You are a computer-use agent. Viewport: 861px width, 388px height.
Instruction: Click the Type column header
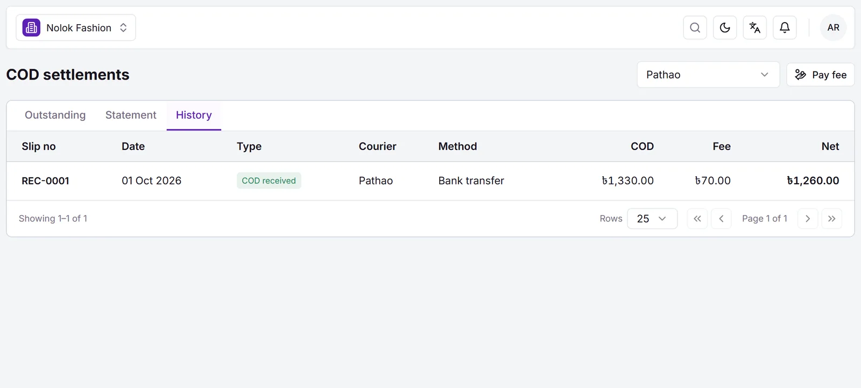coord(249,146)
